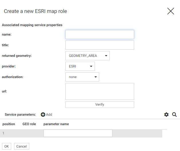Click the search magnifier icon
The height and width of the screenshot is (151, 180).
coord(174,115)
